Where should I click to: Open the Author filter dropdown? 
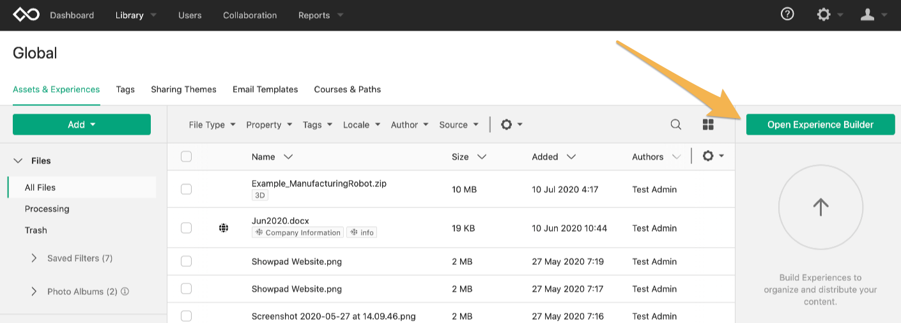click(410, 124)
